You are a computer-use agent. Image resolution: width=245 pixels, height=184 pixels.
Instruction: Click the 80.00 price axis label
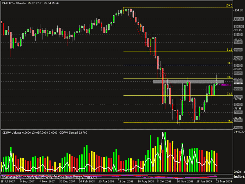click(x=238, y=104)
